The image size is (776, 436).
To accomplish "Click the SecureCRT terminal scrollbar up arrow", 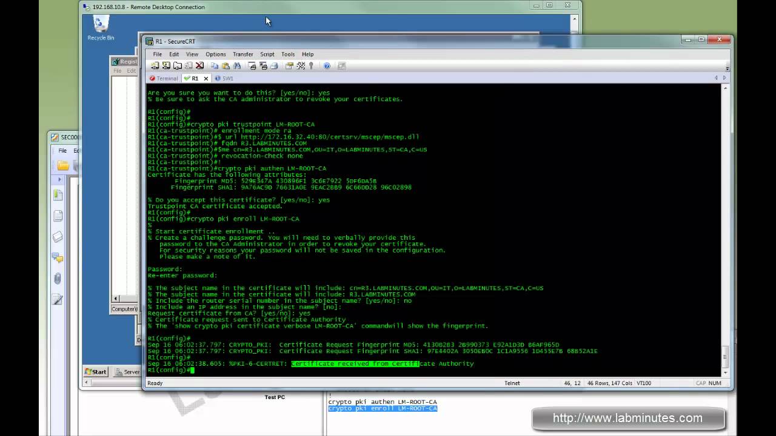I will pyautogui.click(x=726, y=88).
